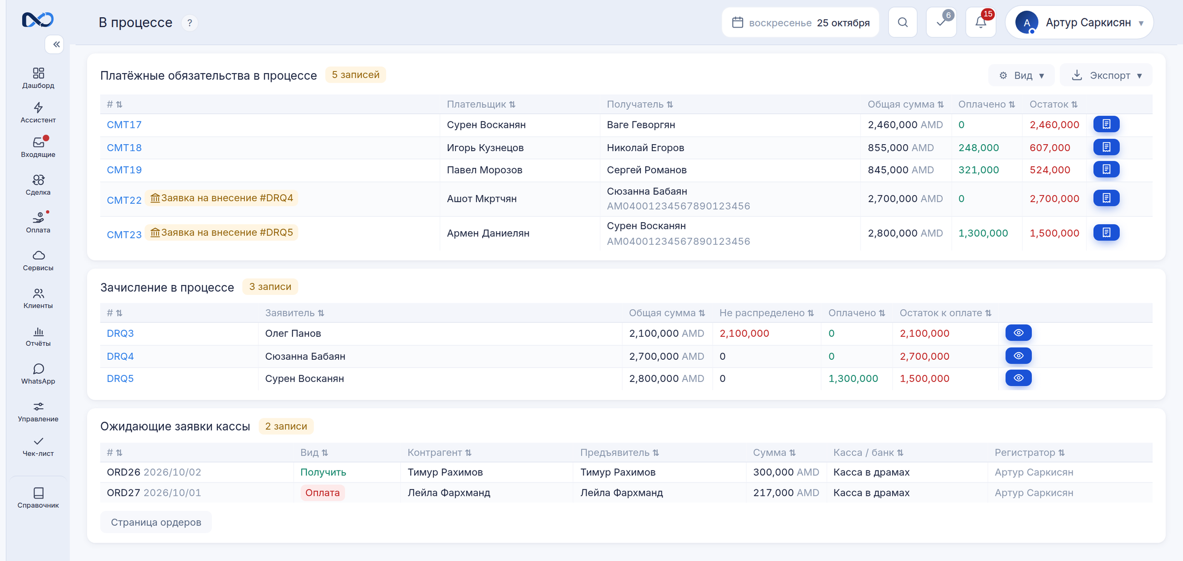View DRQ5 with the eye button
Screen dimensions: 1183x561
(x=1018, y=378)
